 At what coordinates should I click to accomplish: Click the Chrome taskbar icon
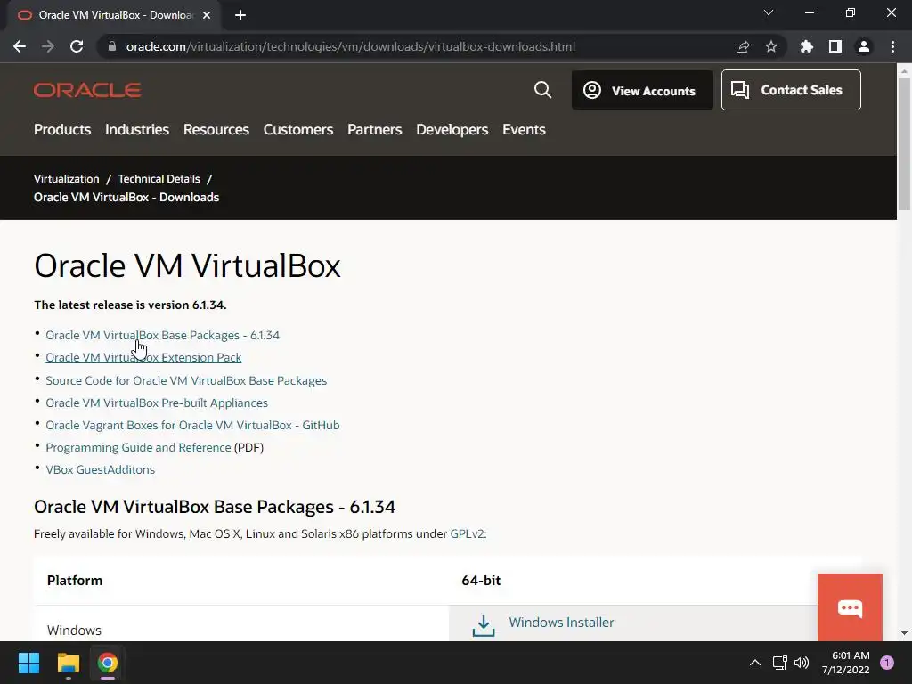coord(108,663)
